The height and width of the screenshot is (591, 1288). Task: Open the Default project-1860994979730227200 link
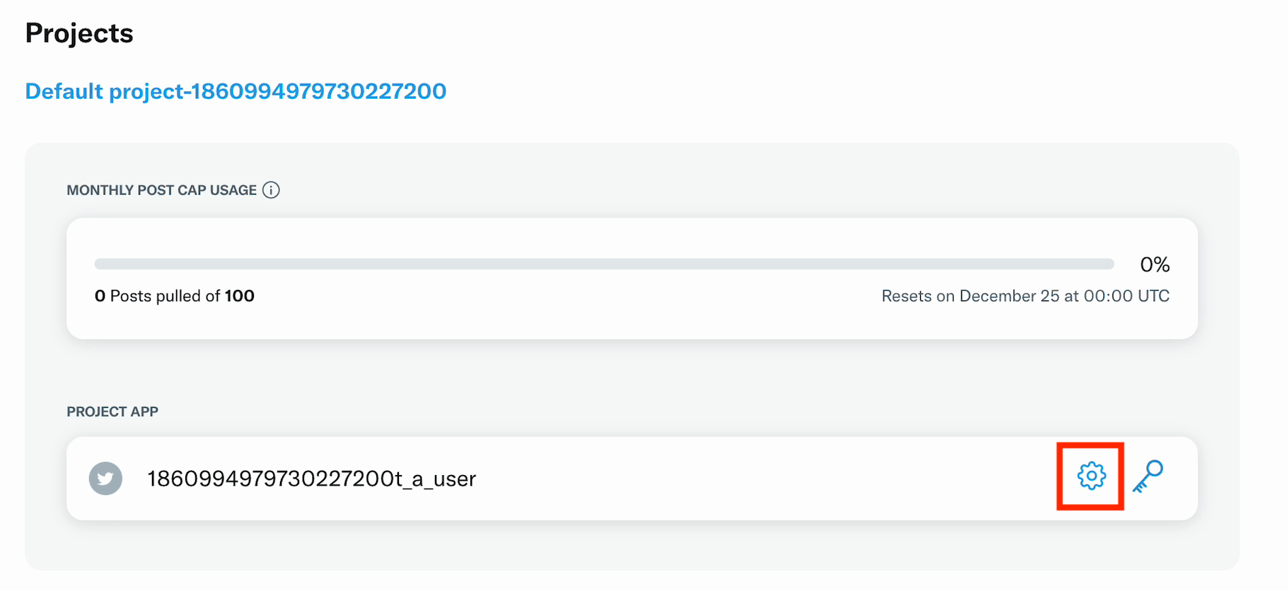[236, 91]
